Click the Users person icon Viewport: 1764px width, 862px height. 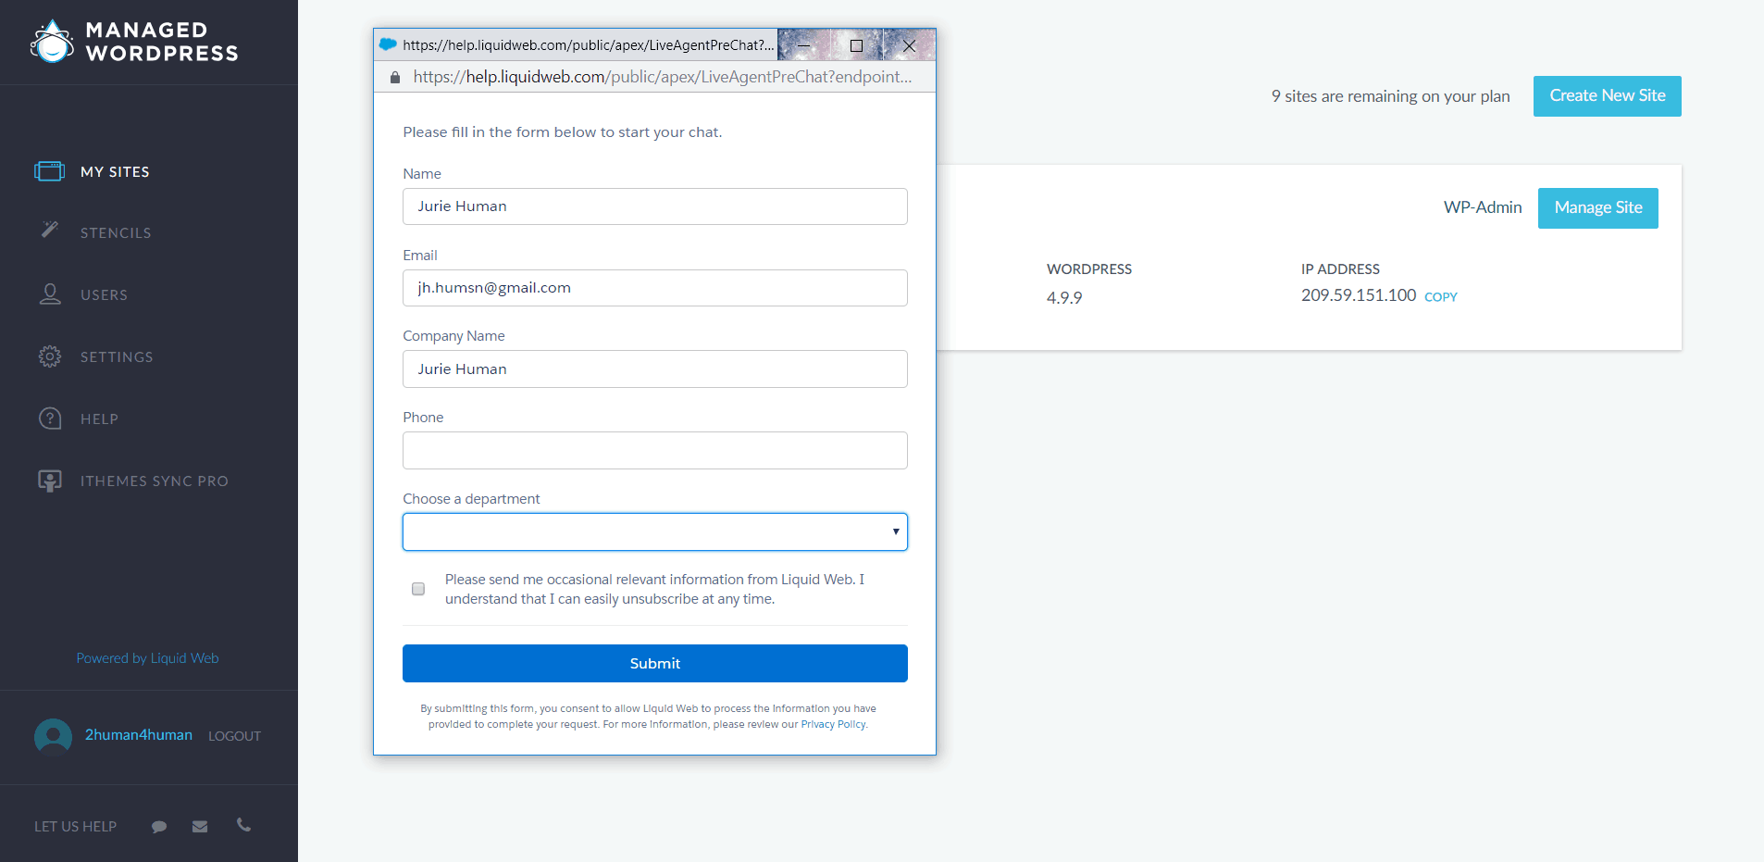(50, 294)
